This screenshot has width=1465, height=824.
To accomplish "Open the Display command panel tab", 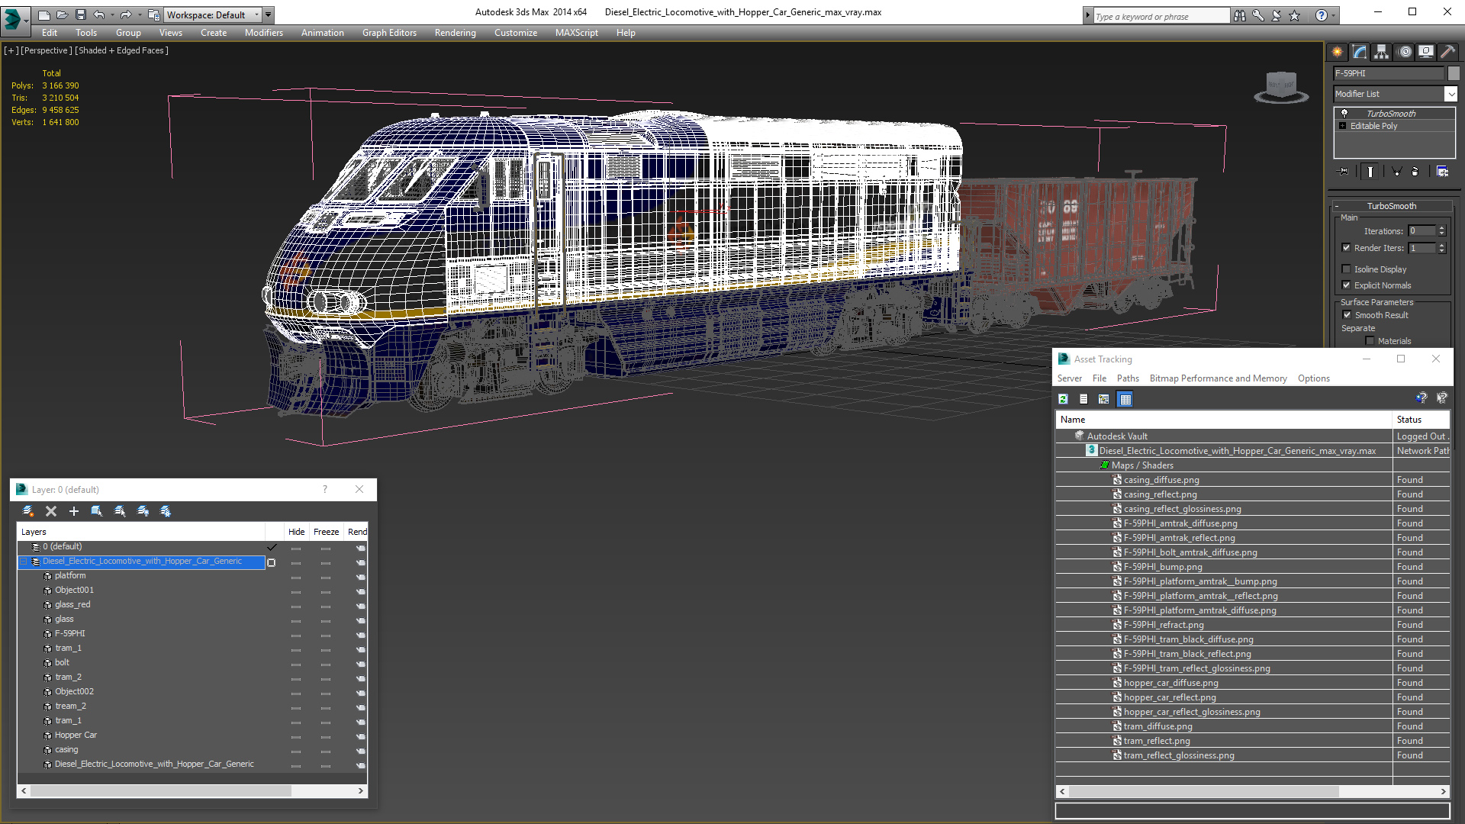I will 1426,52.
